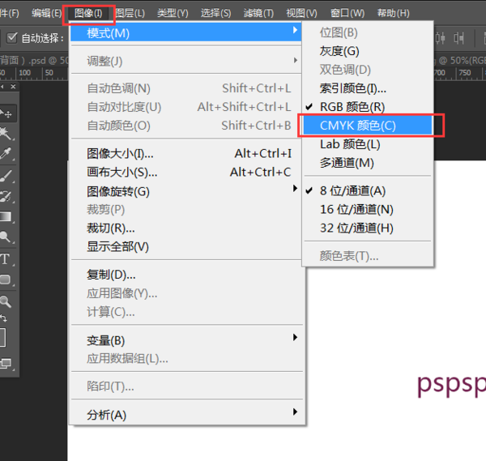The width and height of the screenshot is (486, 461).
Task: Select the Type (T) tool
Action: tap(5, 259)
